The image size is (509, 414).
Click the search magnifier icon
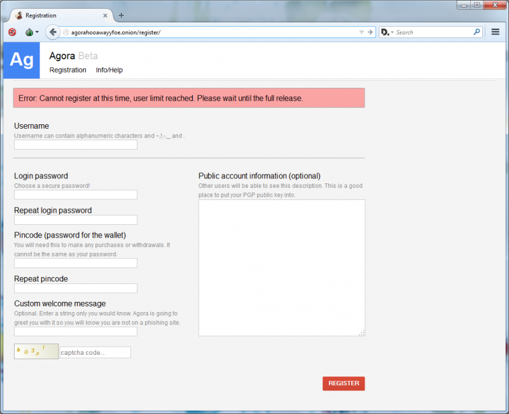click(477, 32)
